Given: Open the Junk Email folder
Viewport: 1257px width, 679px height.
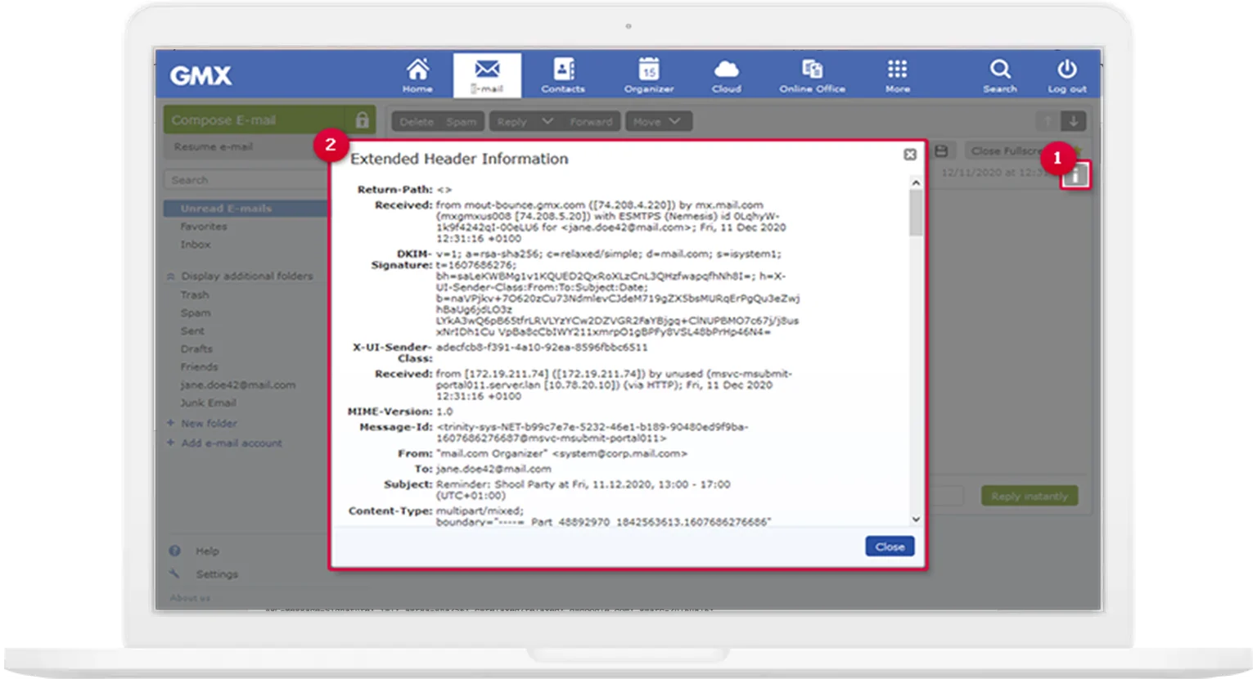Looking at the screenshot, I should pyautogui.click(x=209, y=402).
